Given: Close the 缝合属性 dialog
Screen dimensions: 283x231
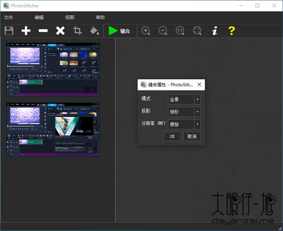Looking at the screenshot, I should (x=199, y=84).
